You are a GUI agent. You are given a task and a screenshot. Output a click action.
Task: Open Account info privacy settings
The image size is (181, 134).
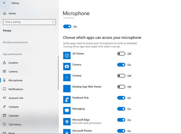coord(16,98)
